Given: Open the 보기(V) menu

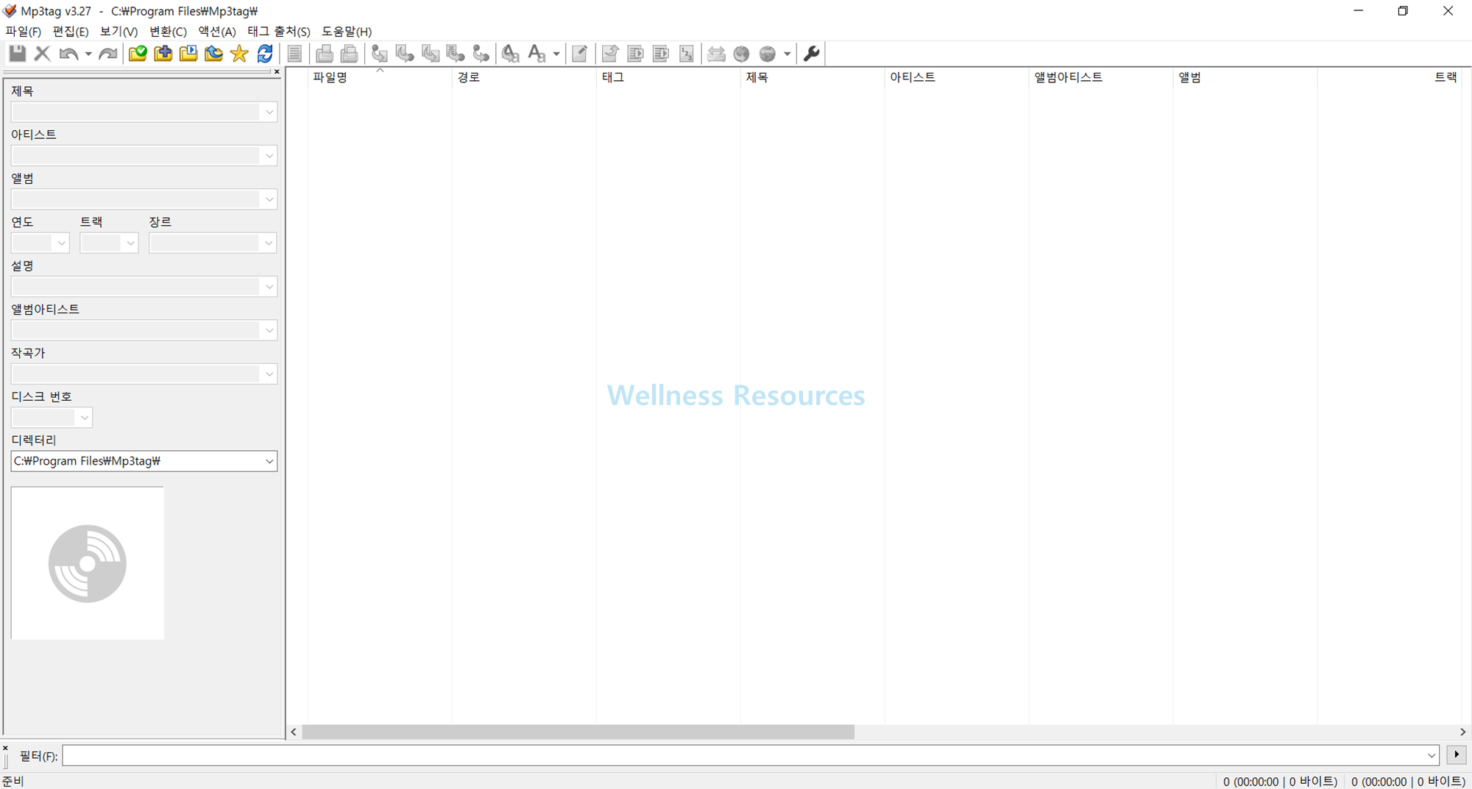Looking at the screenshot, I should 118,32.
